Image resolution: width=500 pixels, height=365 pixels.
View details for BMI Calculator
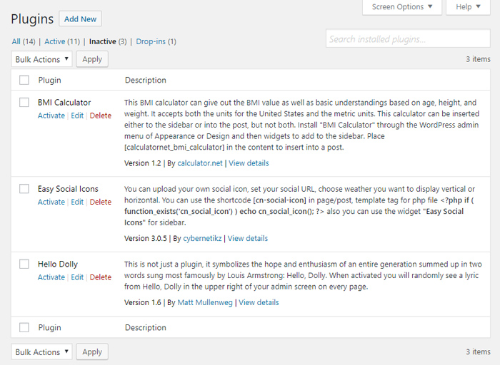point(249,163)
